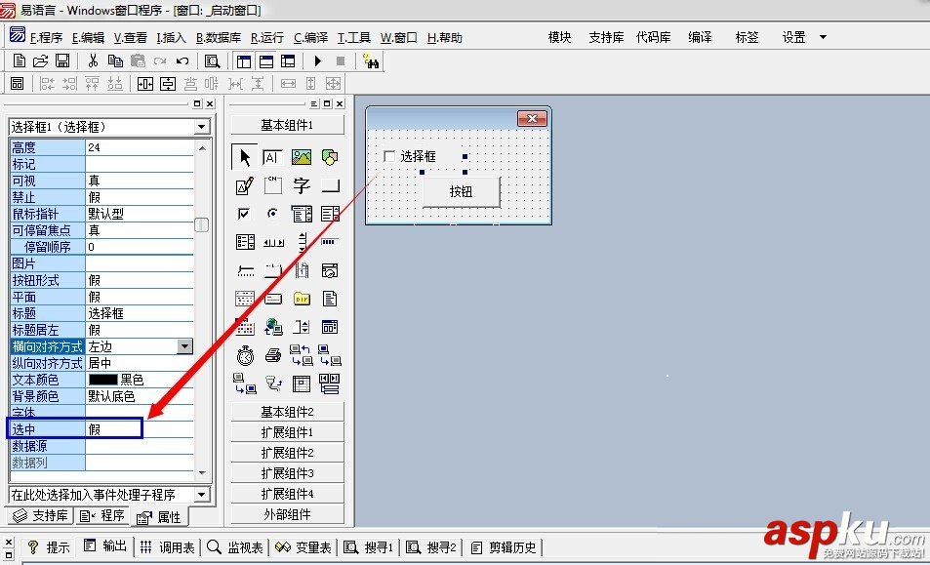The height and width of the screenshot is (565, 930).
Task: Open the 变量表 bottom tab
Action: pos(303,547)
